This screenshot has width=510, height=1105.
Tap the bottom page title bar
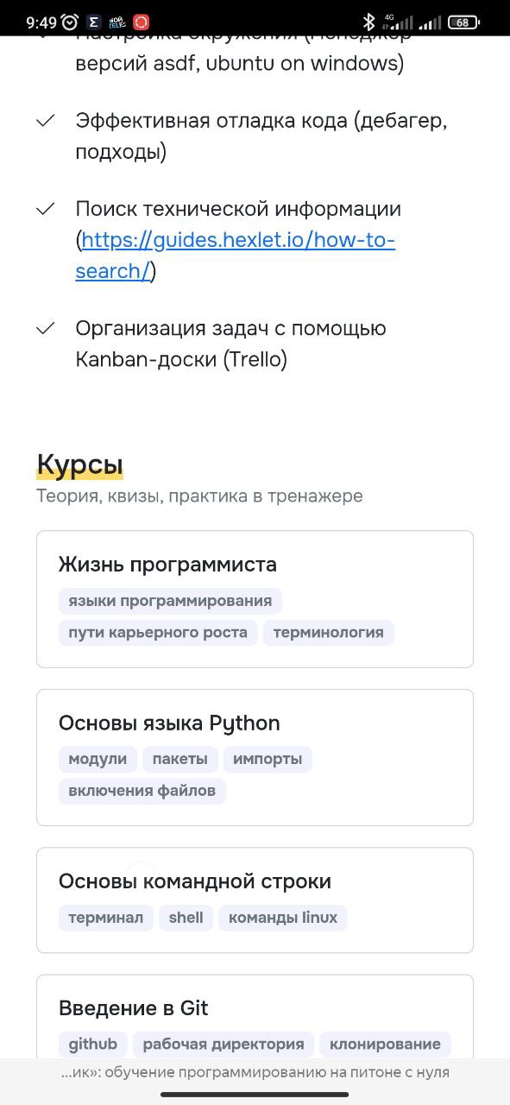pos(255,1073)
